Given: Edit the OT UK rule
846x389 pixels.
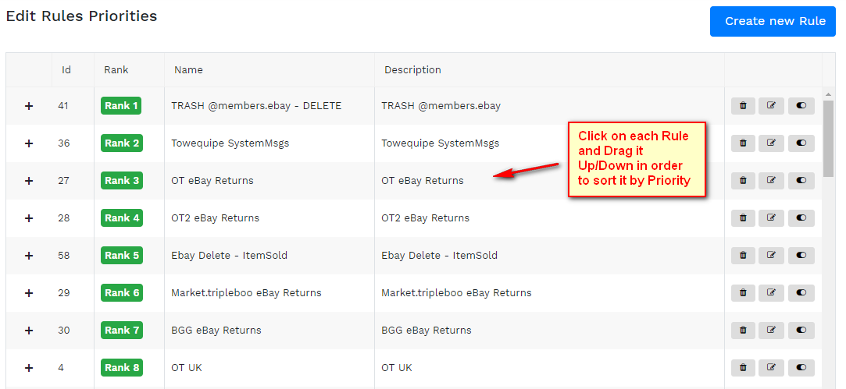Looking at the screenshot, I should (772, 368).
